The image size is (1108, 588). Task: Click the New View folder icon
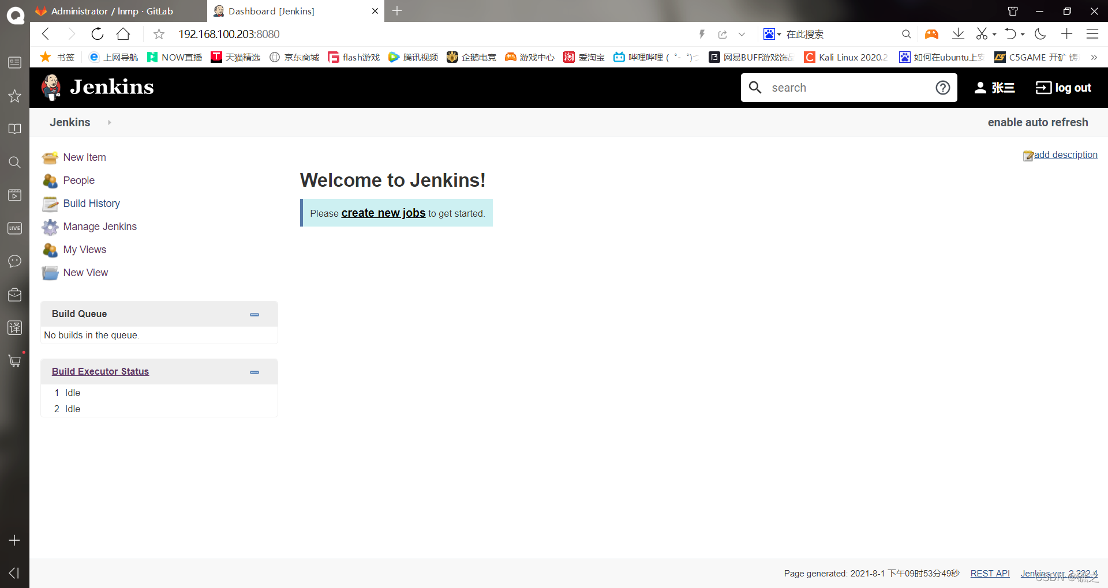tap(50, 273)
